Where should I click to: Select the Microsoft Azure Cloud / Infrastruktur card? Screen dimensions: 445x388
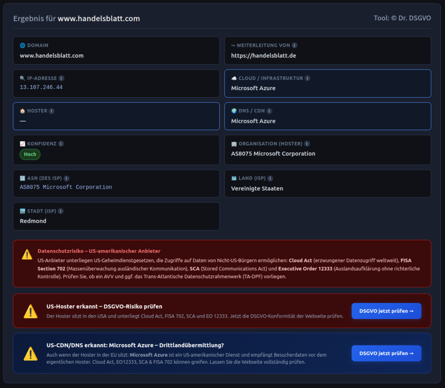pyautogui.click(x=328, y=83)
